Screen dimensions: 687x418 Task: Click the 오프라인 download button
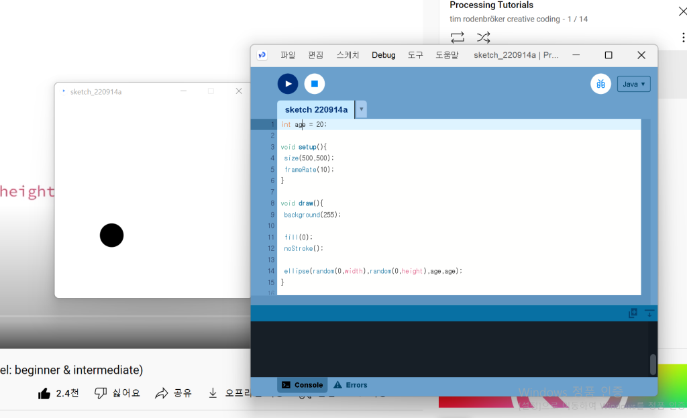coord(230,393)
